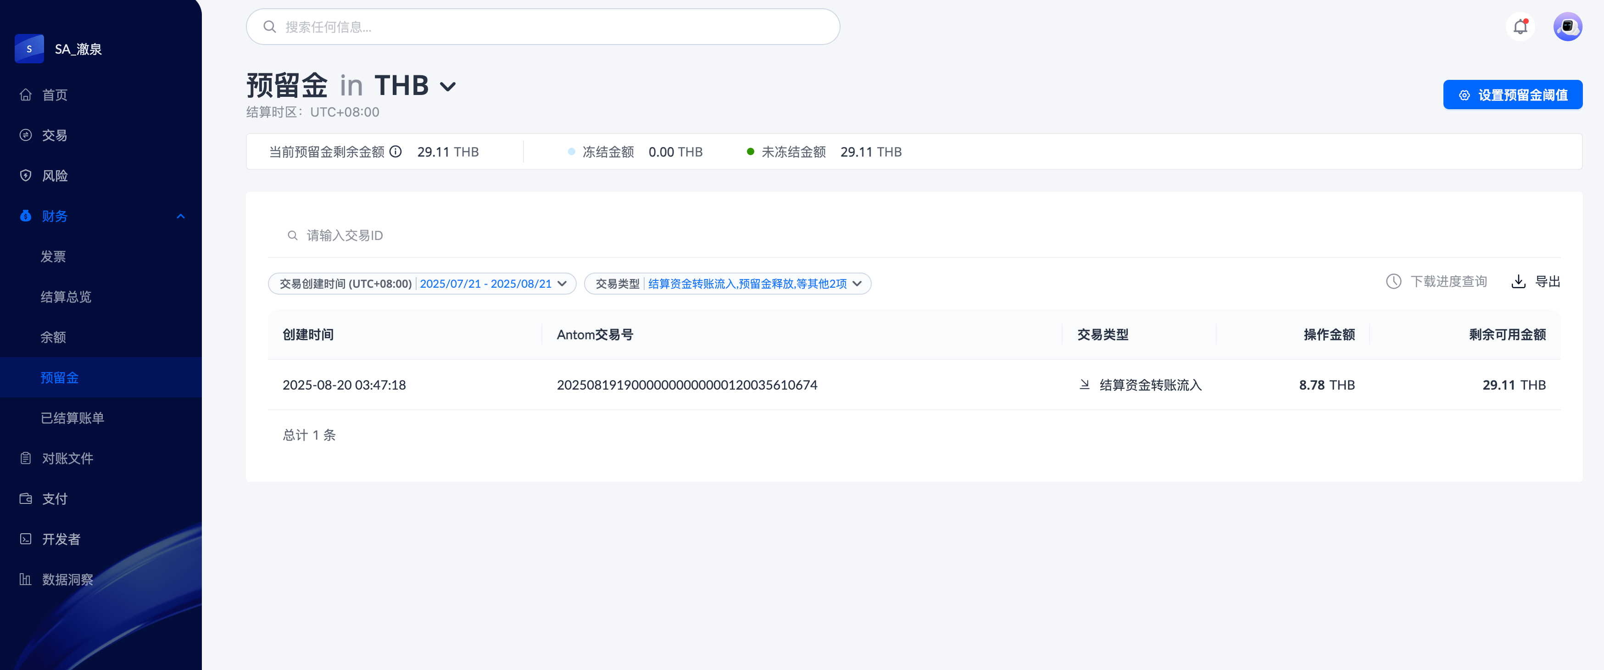Click the 首页 home icon
The width and height of the screenshot is (1604, 670).
(26, 95)
